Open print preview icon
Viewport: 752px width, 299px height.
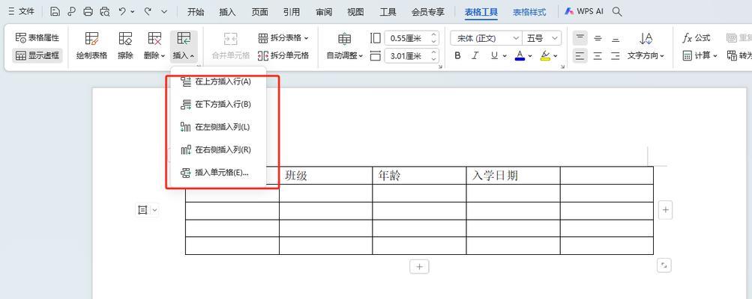click(104, 11)
